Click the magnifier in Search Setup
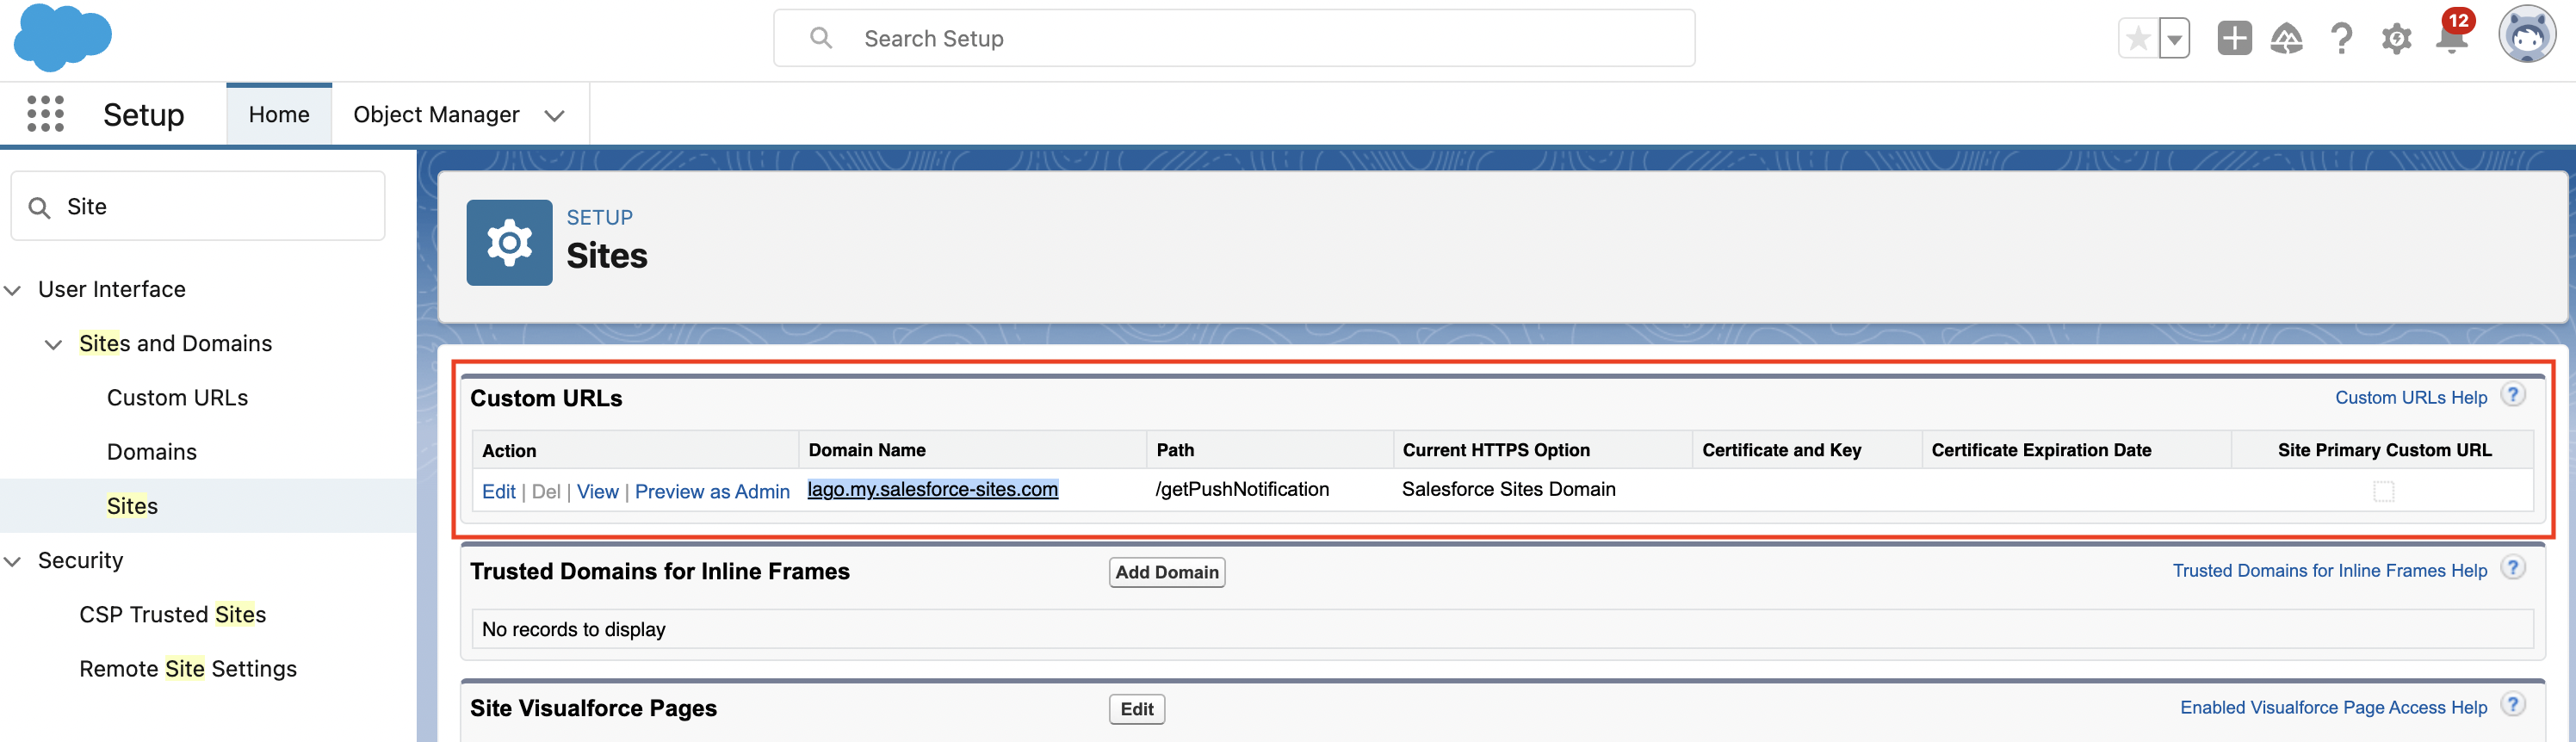This screenshot has height=742, width=2576. 821,38
